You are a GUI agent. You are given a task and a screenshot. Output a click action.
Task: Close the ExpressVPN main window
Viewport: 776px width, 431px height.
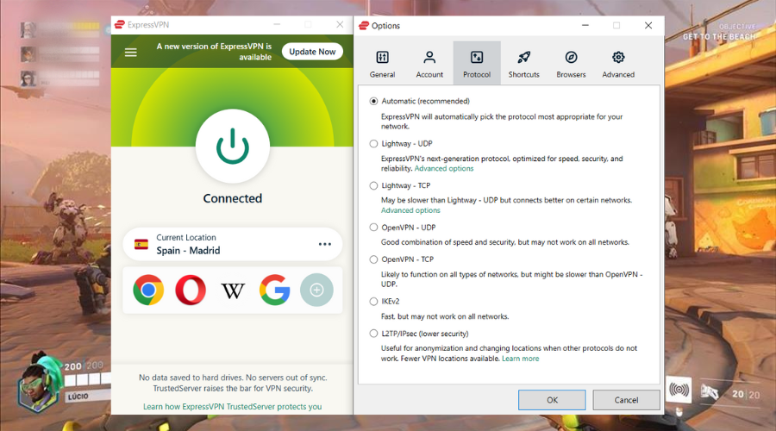coord(340,25)
